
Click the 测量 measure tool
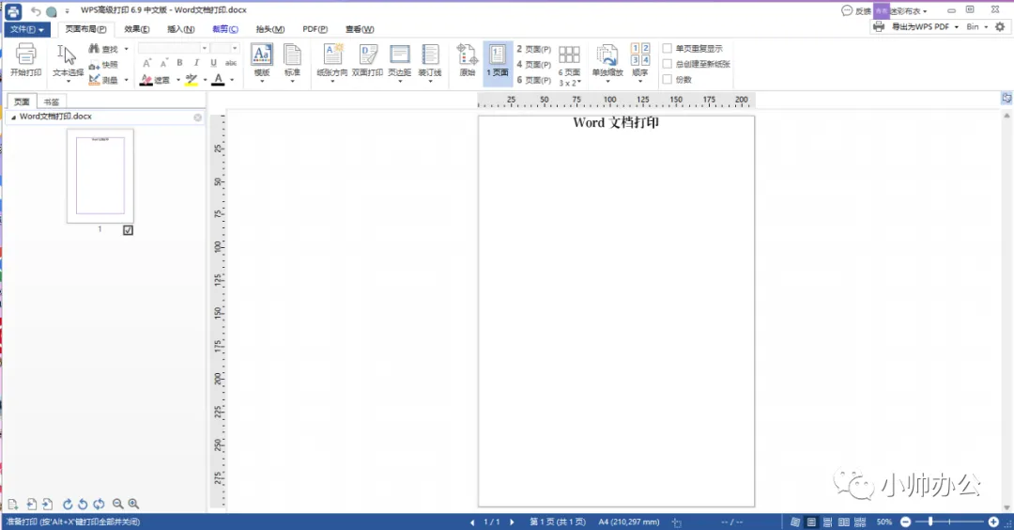click(x=103, y=80)
